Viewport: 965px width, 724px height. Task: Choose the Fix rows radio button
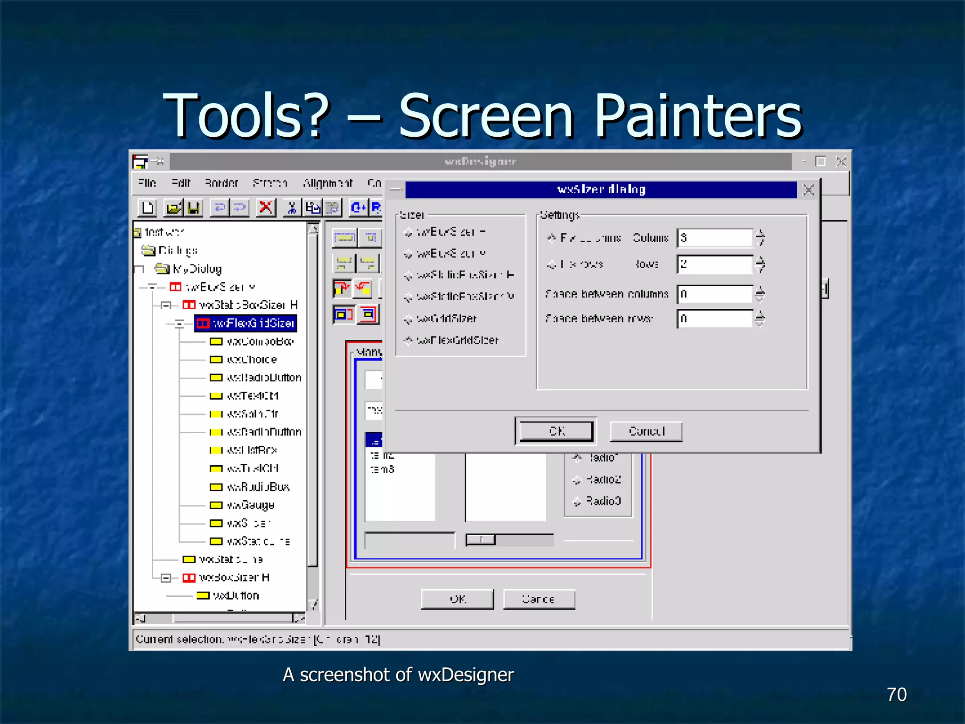pos(551,264)
